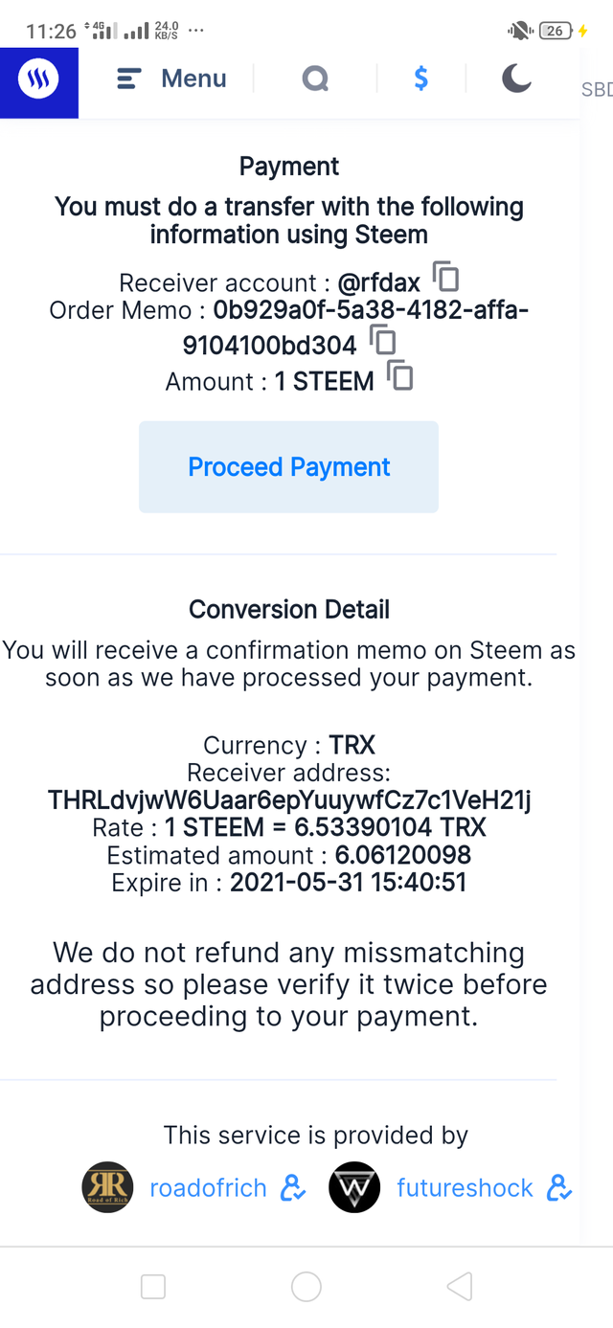Open the Menu
The image size is (613, 1328).
click(172, 79)
